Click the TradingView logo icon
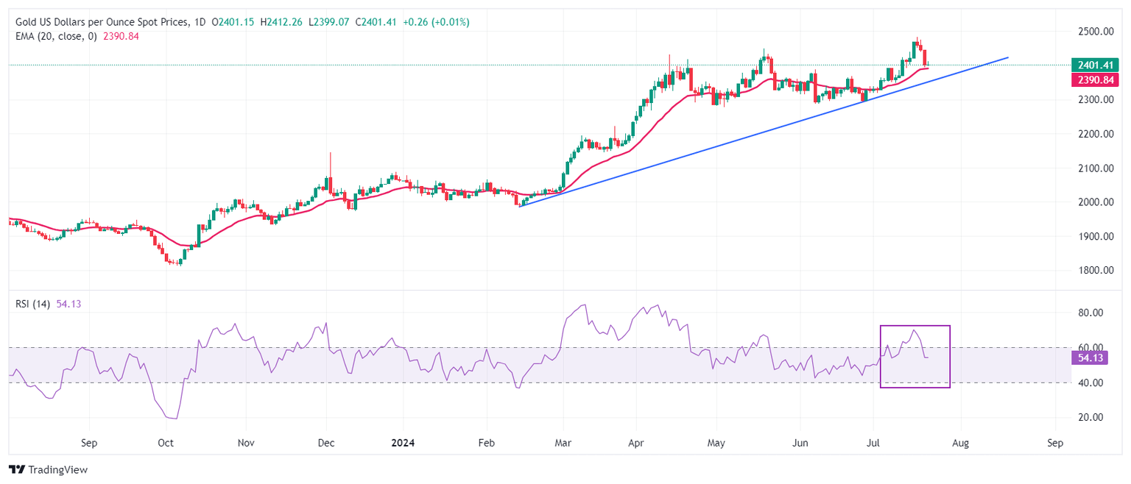The image size is (1131, 484). [x=16, y=469]
